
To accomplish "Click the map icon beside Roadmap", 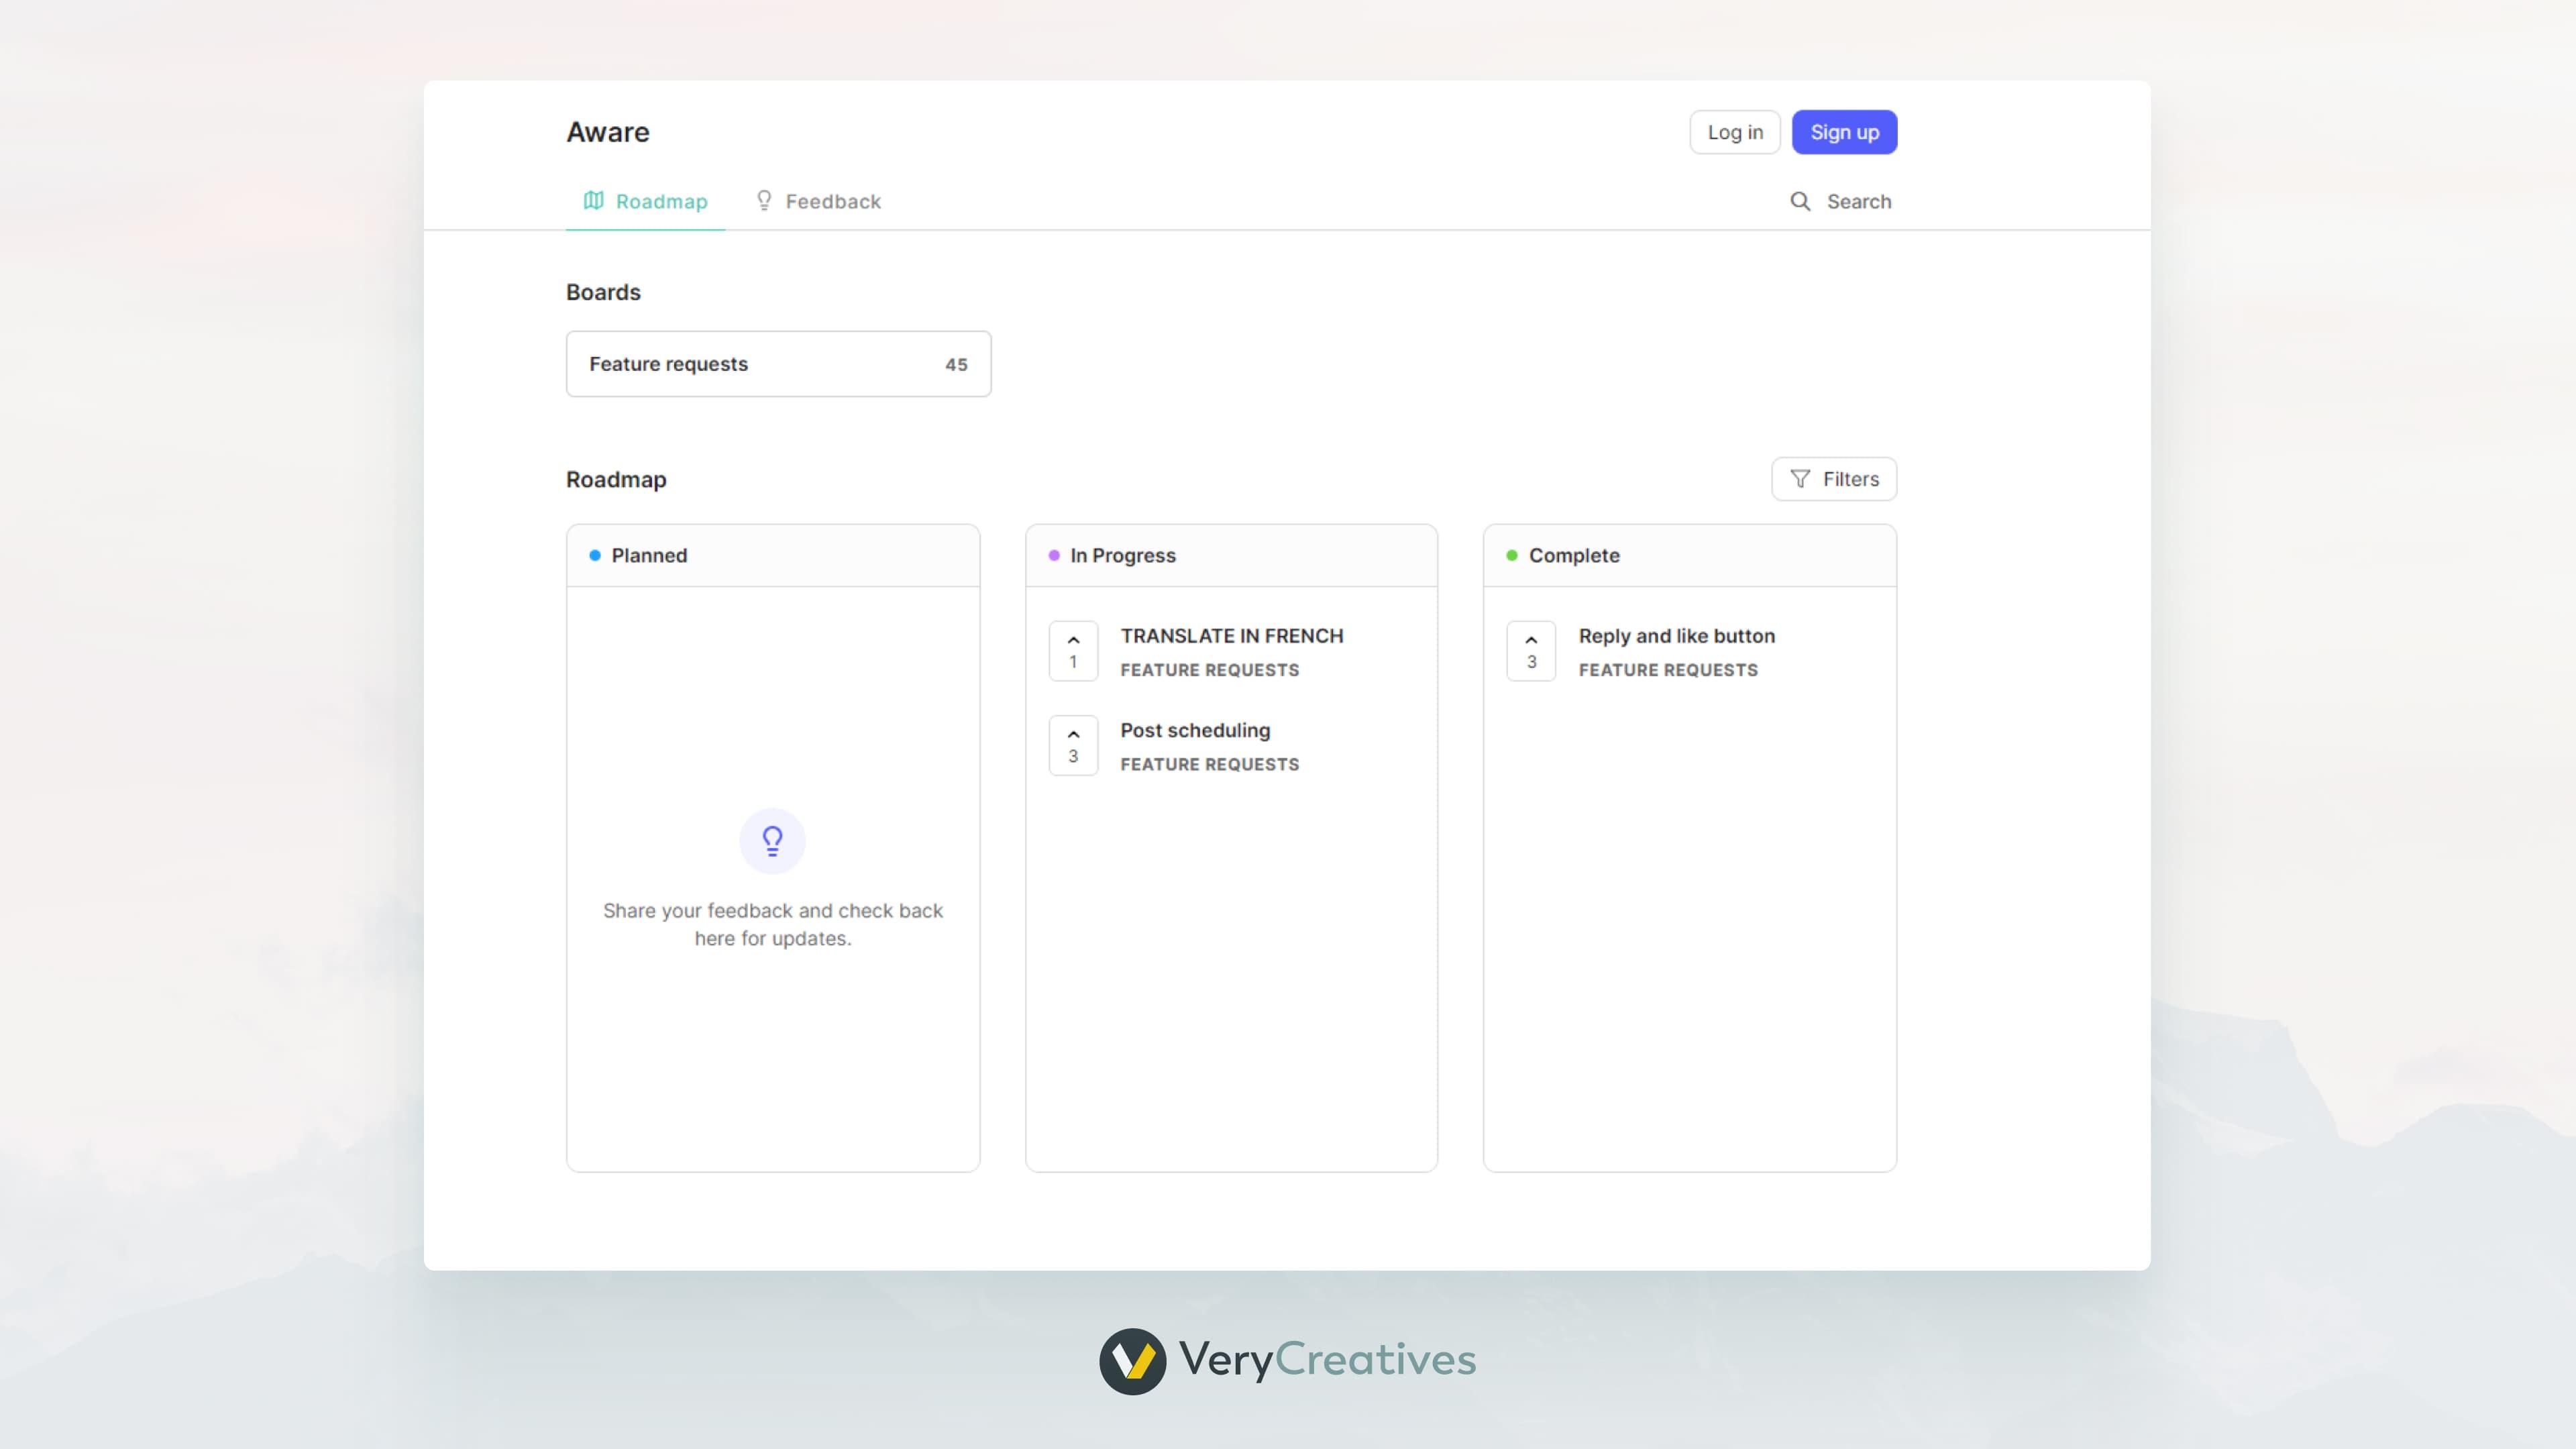I will (594, 200).
